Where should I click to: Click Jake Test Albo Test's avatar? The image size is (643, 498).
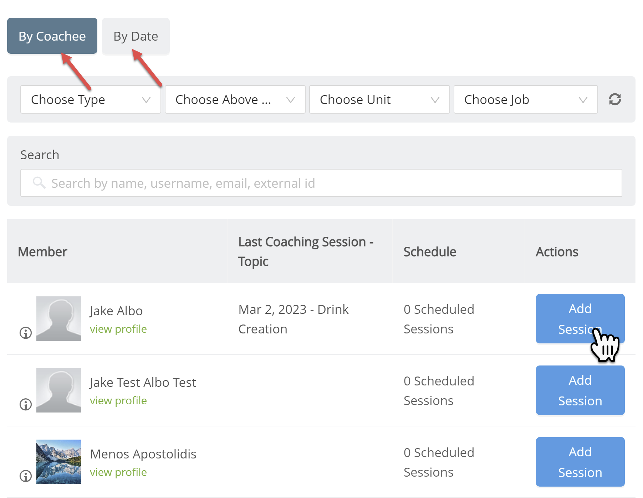pyautogui.click(x=58, y=390)
